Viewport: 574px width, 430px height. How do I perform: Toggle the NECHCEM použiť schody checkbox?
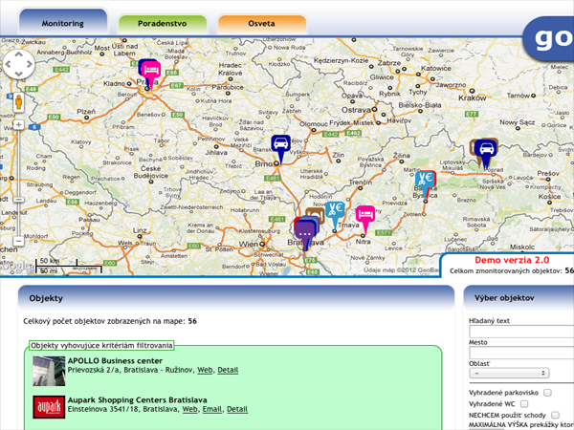click(555, 415)
